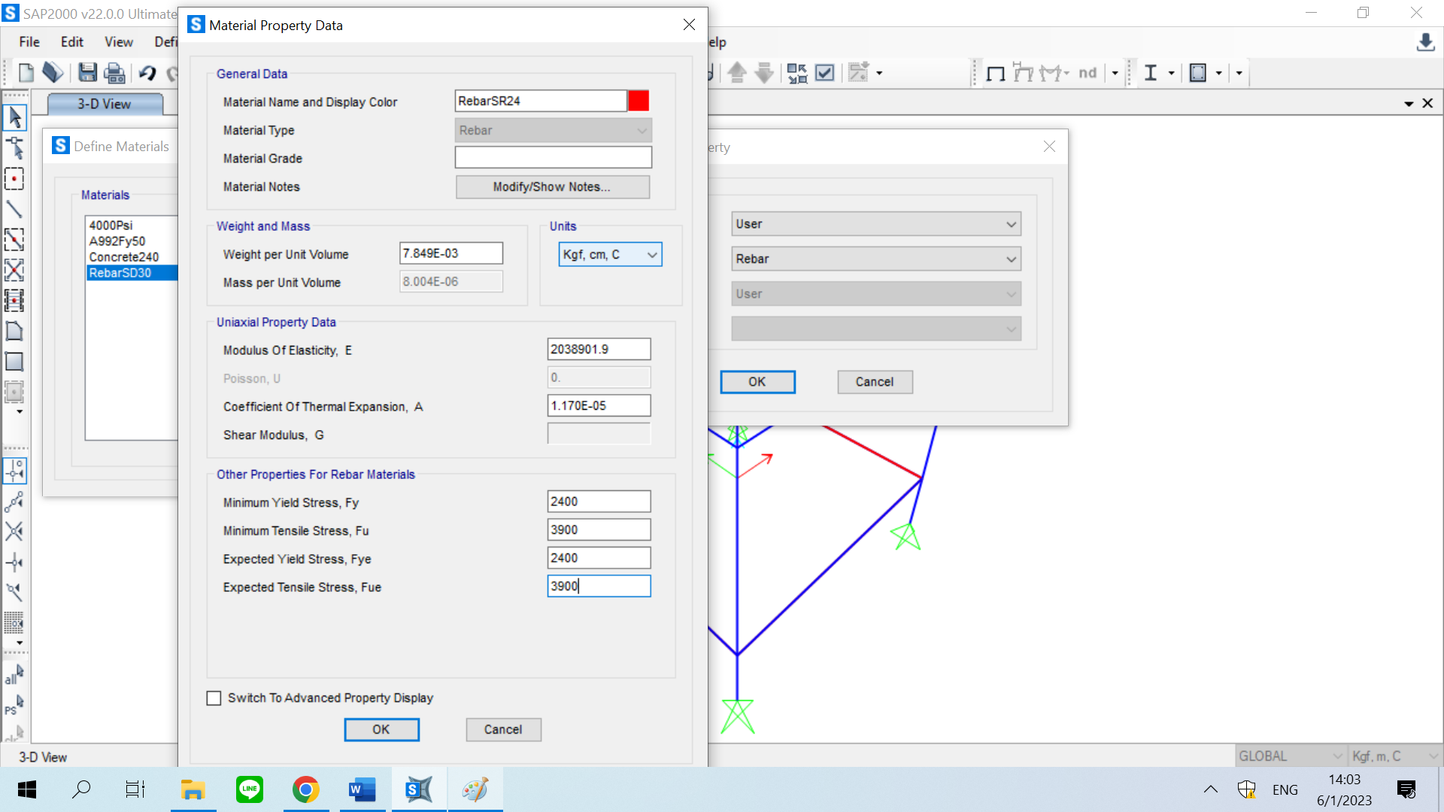Click OK in Material Property Data dialog

click(381, 729)
